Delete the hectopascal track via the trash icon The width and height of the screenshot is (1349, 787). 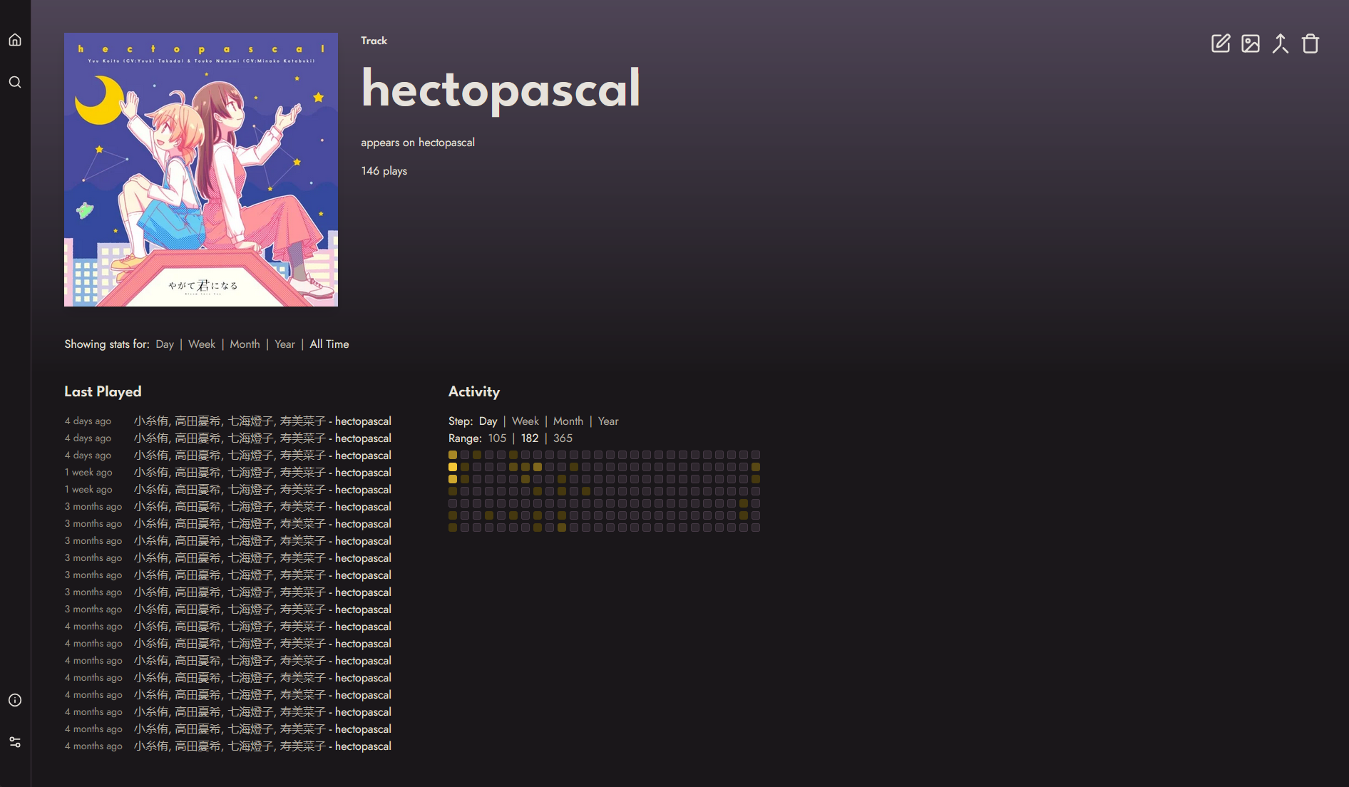[x=1311, y=43]
